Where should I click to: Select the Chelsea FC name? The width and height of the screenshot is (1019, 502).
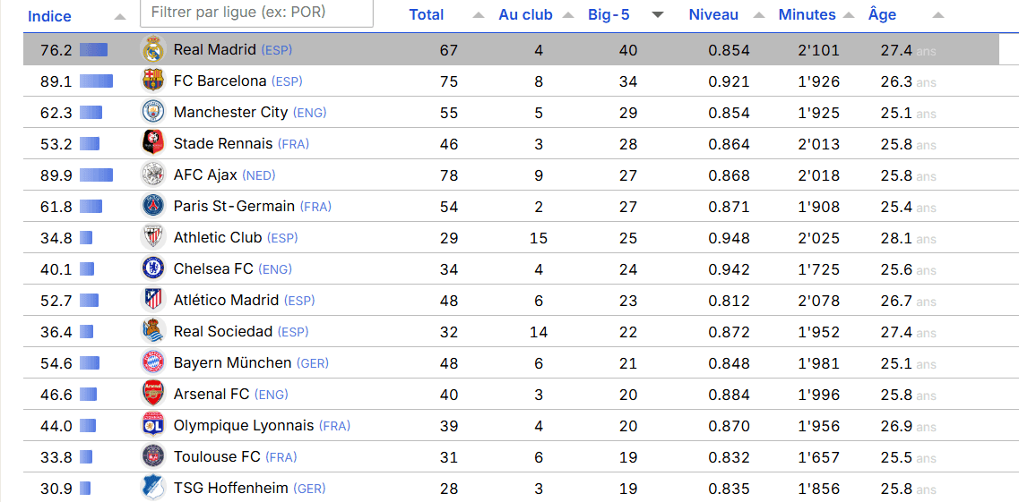[x=214, y=268]
